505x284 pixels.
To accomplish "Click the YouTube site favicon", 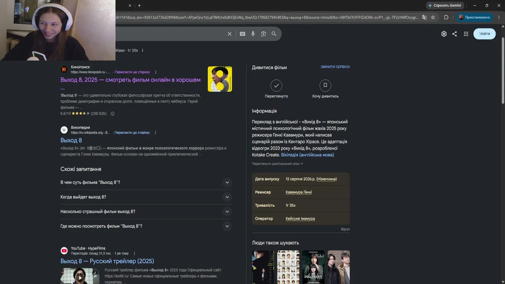I will pyautogui.click(x=64, y=251).
